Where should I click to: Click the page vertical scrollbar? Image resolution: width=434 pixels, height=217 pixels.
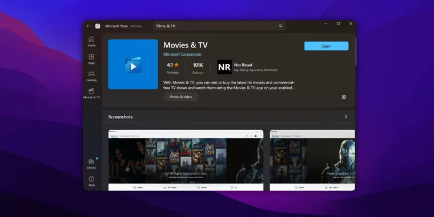(x=355, y=52)
